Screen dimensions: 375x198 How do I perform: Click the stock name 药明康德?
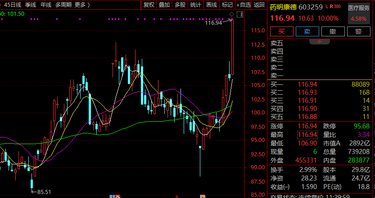pyautogui.click(x=283, y=7)
